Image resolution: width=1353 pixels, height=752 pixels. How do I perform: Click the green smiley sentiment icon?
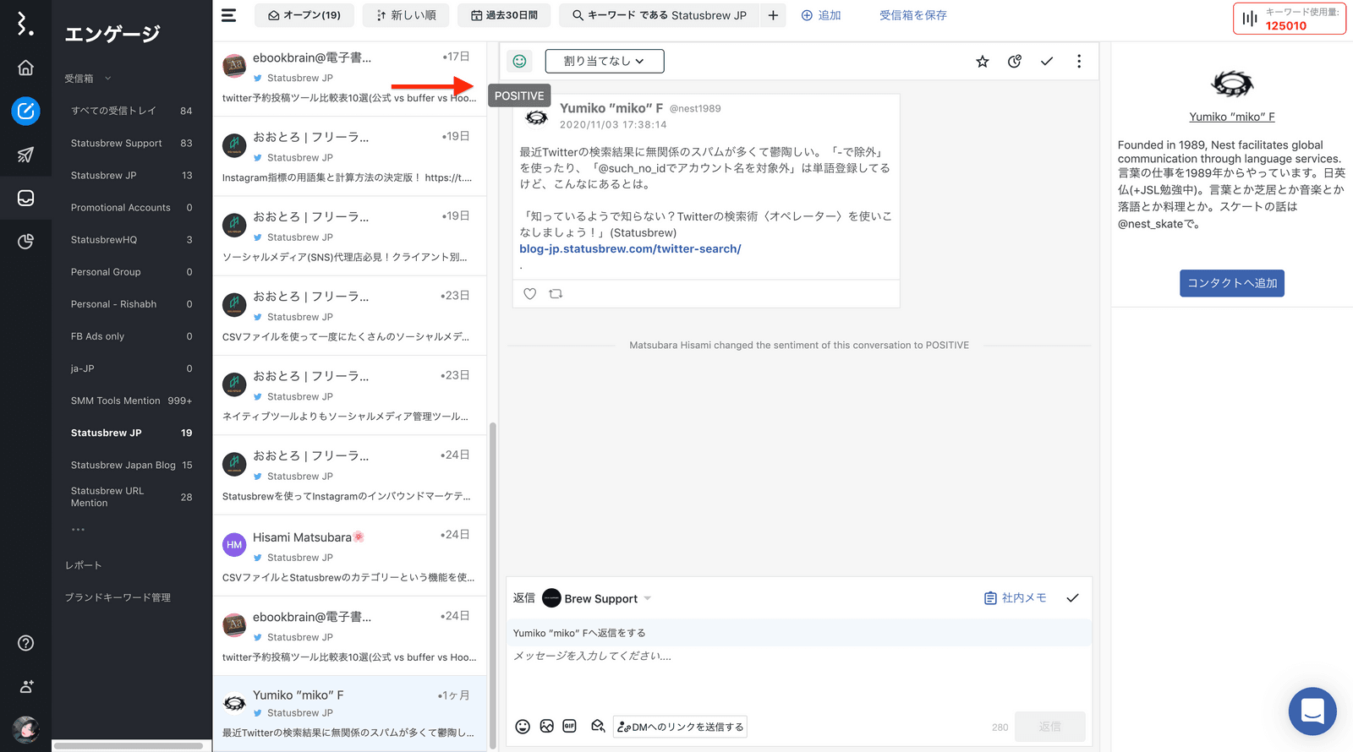click(x=519, y=61)
